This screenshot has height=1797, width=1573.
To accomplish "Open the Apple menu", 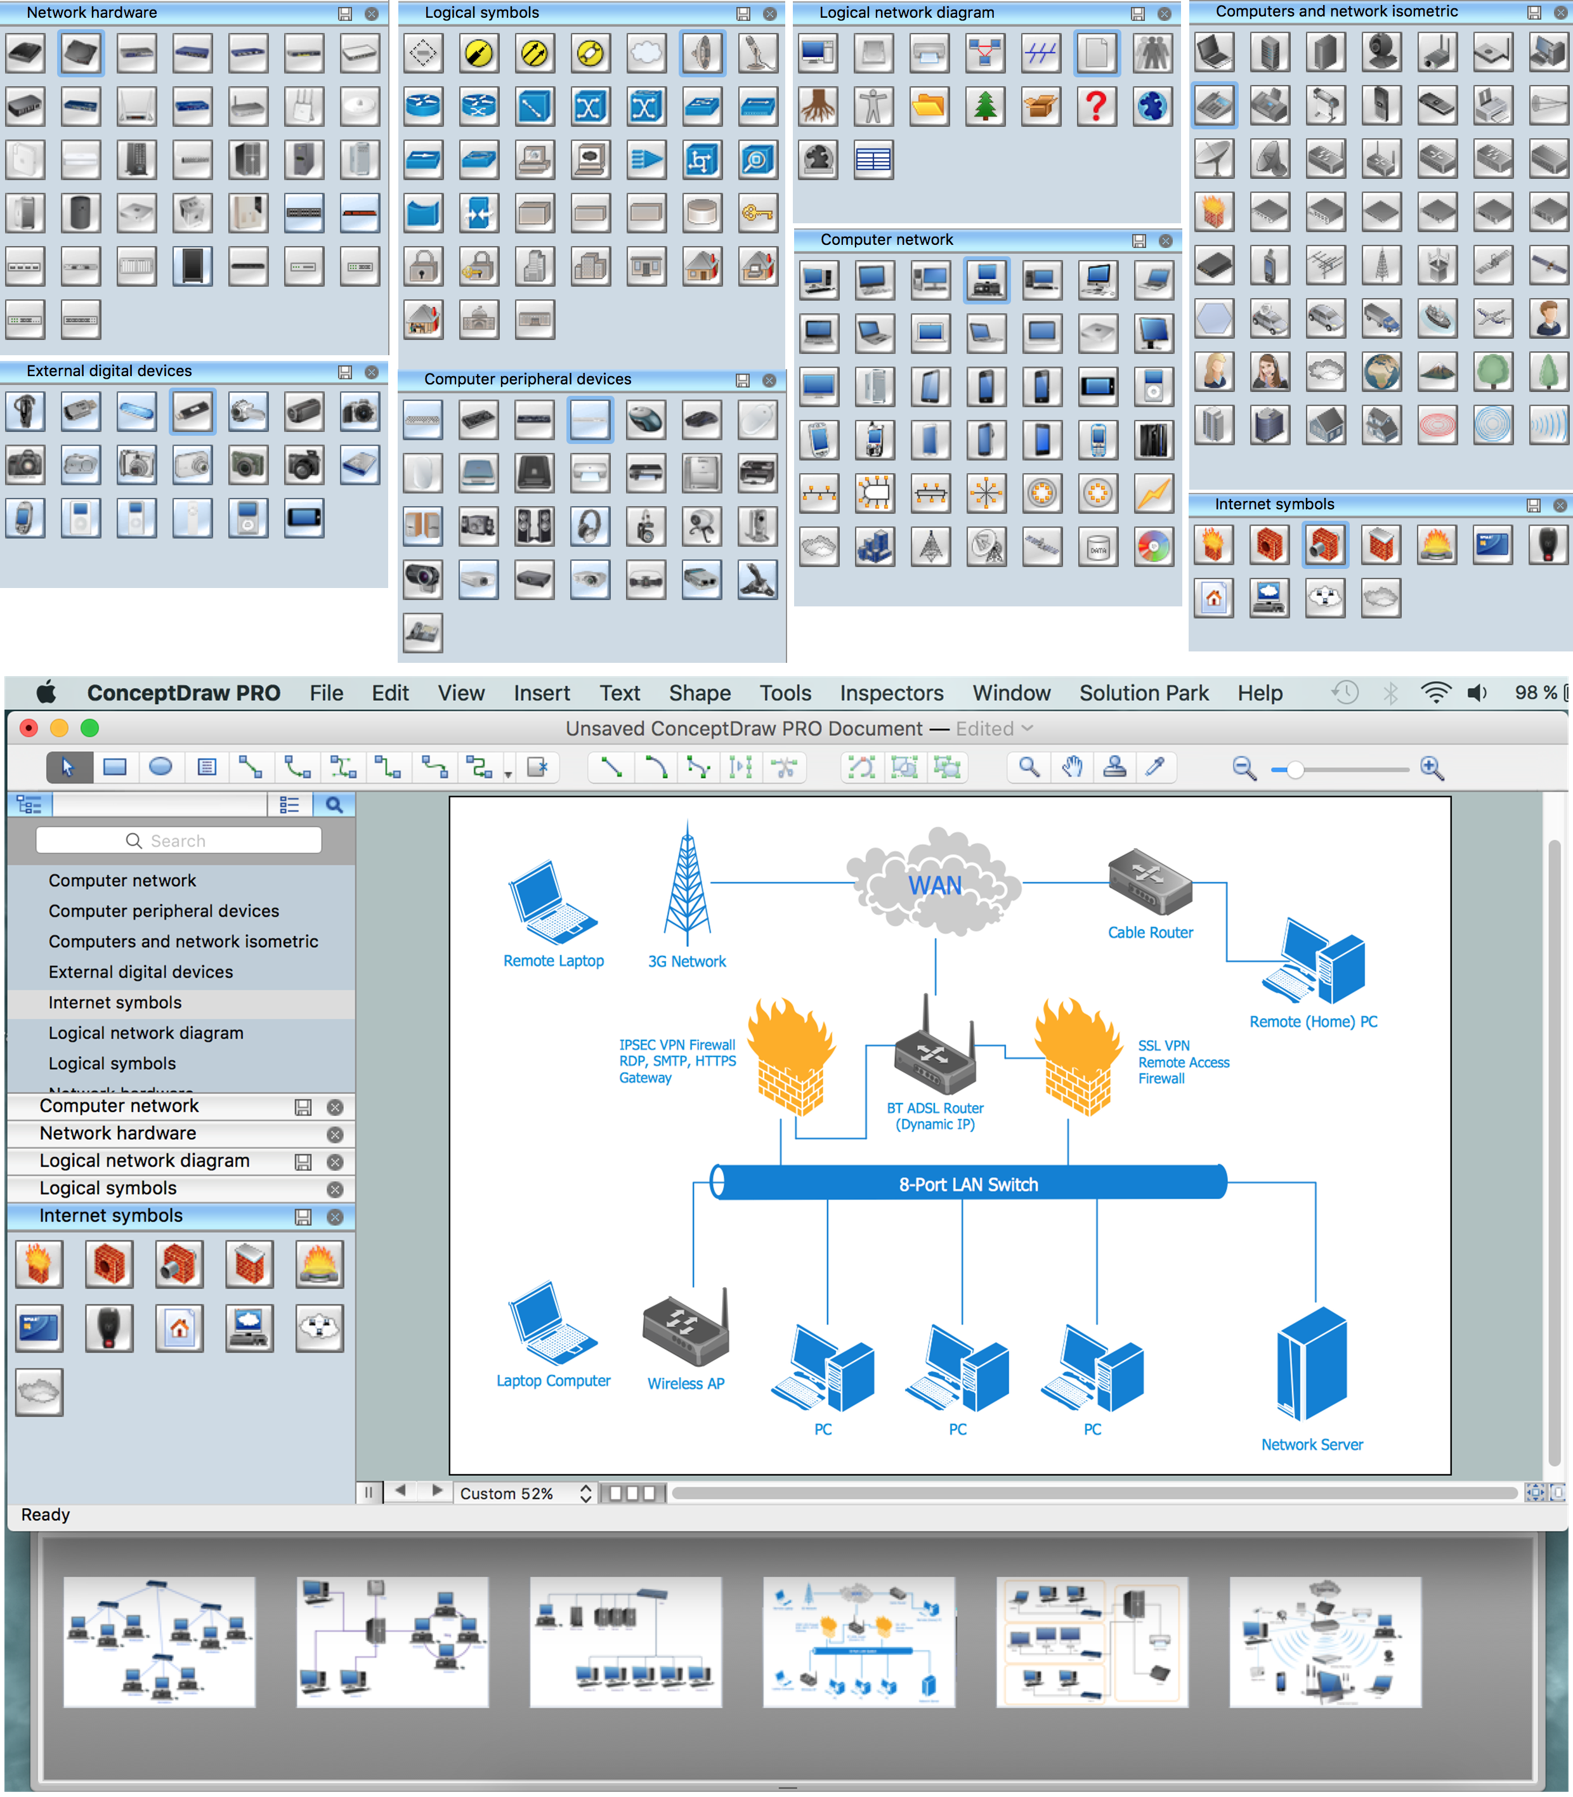I will 46,693.
